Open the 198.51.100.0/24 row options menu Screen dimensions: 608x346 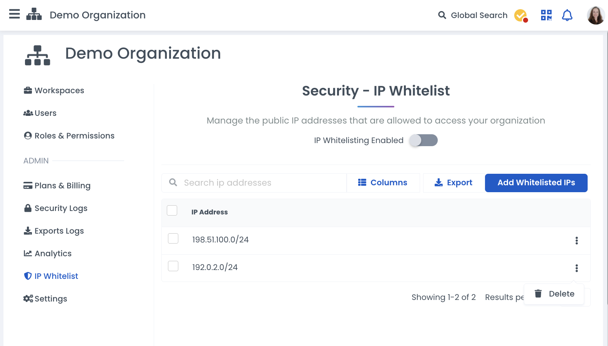click(576, 241)
